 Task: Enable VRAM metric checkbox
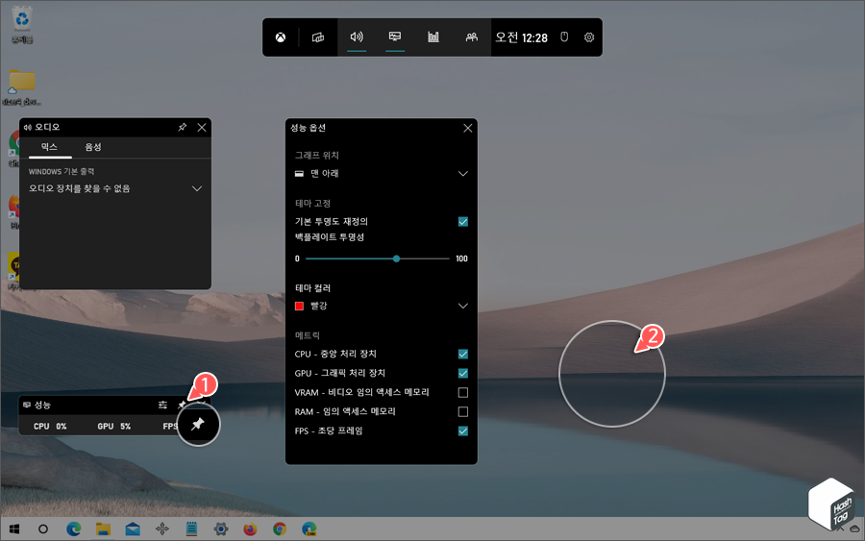tap(463, 393)
